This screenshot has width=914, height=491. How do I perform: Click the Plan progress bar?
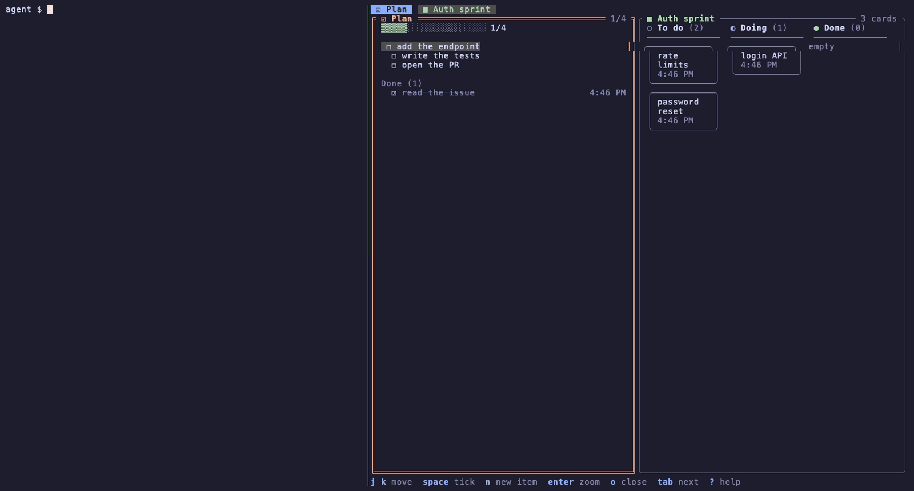coord(433,28)
